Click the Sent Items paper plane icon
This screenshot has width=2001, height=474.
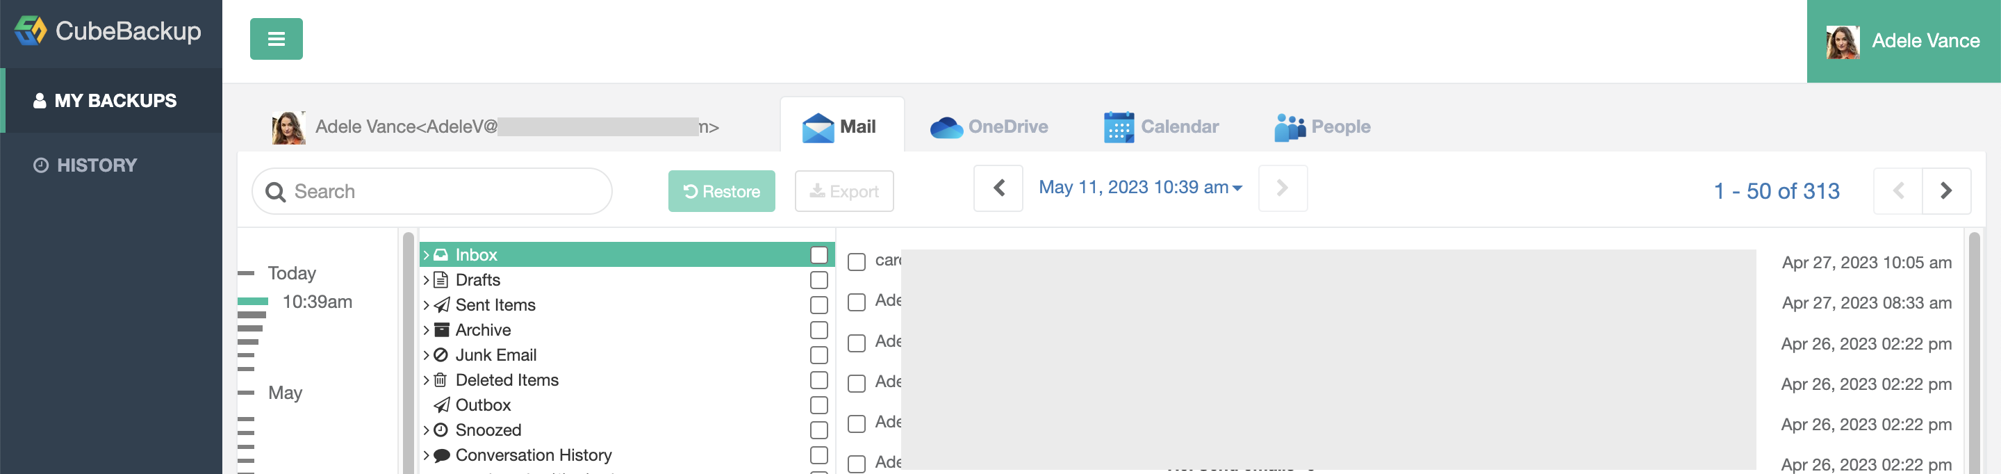pyautogui.click(x=441, y=304)
